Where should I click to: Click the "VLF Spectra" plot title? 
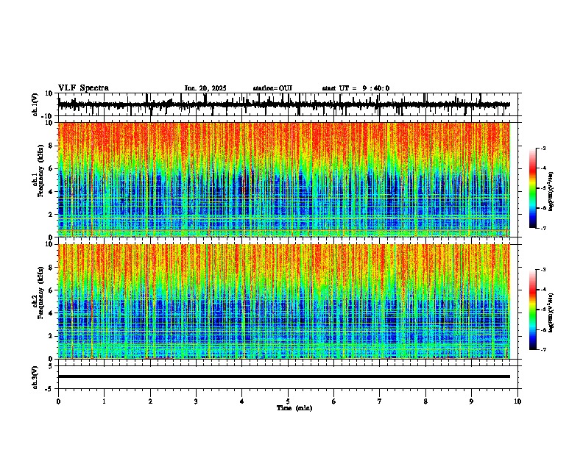tap(83, 88)
